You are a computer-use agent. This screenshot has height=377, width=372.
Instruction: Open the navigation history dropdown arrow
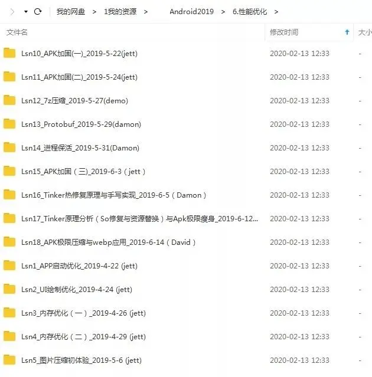coord(26,12)
